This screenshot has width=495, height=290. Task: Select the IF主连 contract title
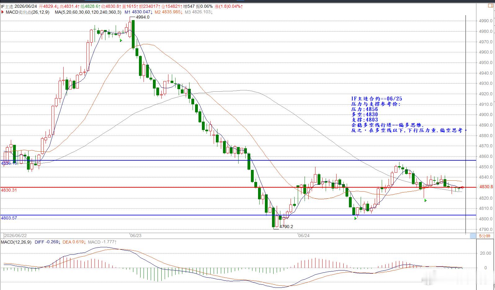coord(7,6)
